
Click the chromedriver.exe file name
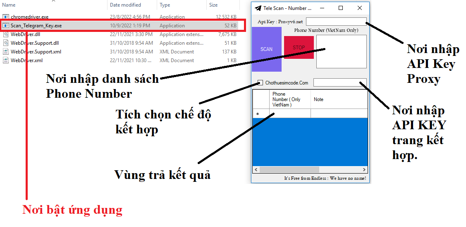(x=29, y=17)
